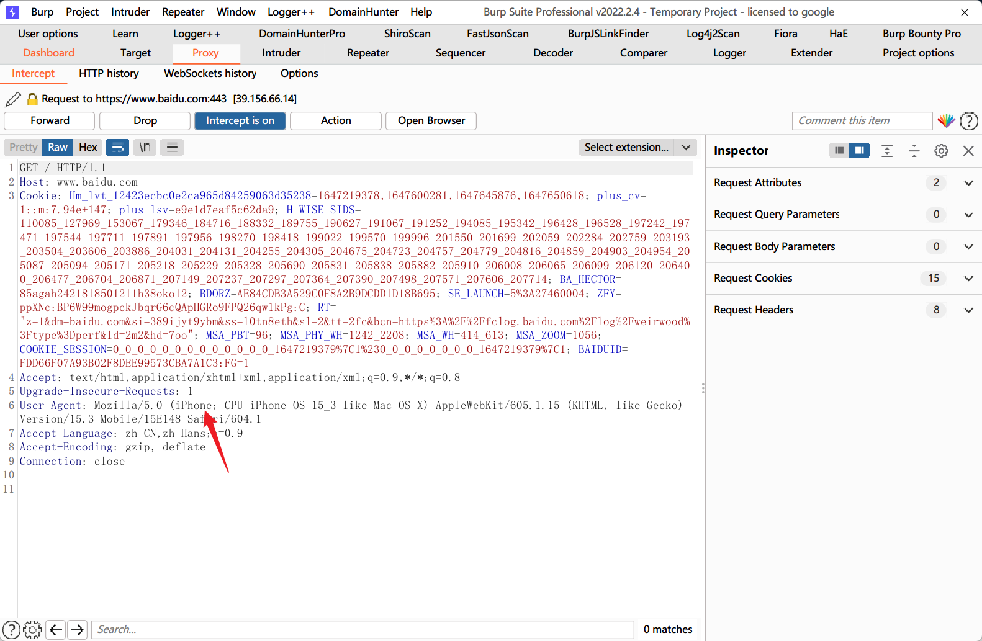Screen dimensions: 982x641
Task: Open the Burp menu
Action: tap(42, 12)
